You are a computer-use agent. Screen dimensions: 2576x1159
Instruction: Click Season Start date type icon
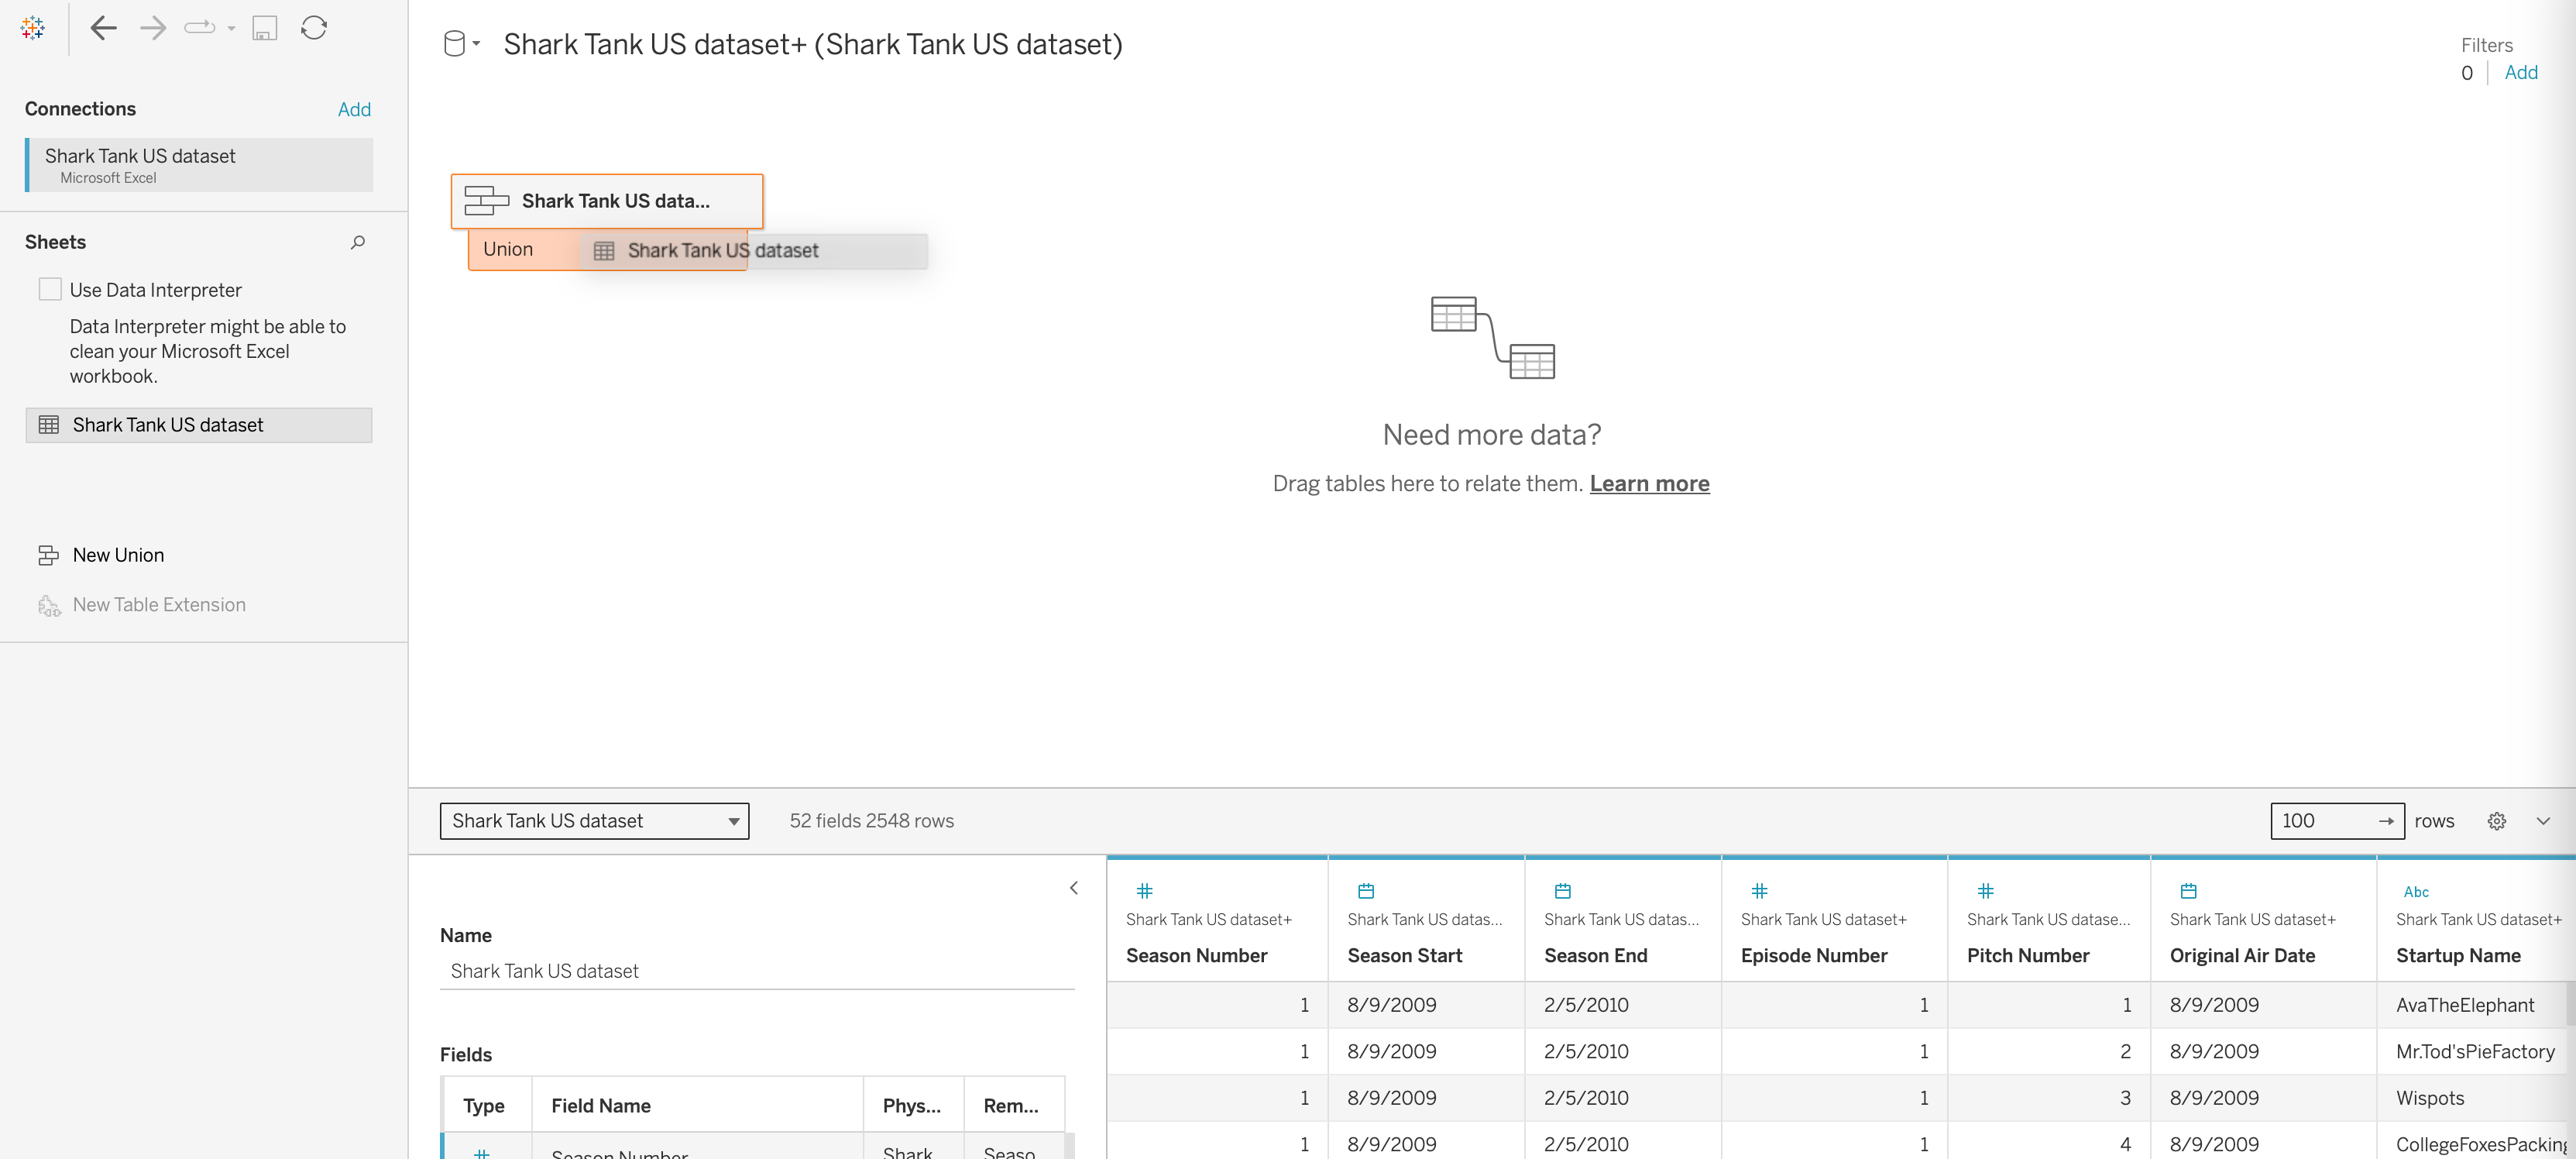(x=1365, y=891)
